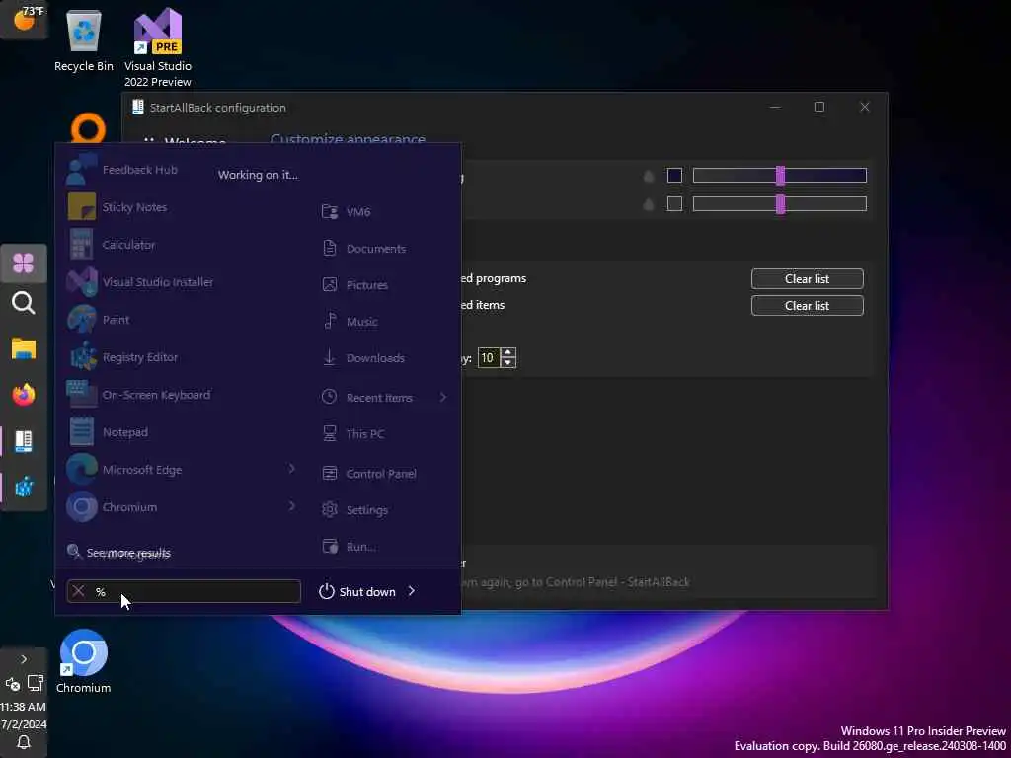Image resolution: width=1011 pixels, height=758 pixels.
Task: Show hidden tray icons chevron
Action: click(24, 658)
